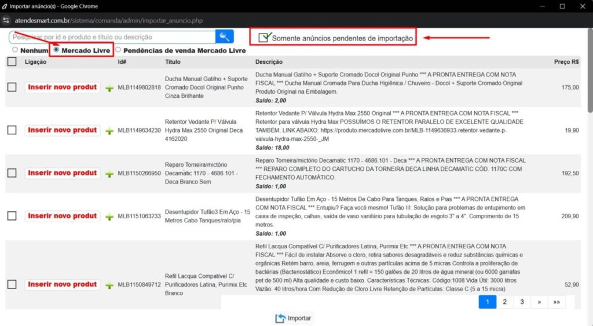Select the 'Mercado Livre' radio option
Viewport: 593px width, 326px height.
point(56,50)
